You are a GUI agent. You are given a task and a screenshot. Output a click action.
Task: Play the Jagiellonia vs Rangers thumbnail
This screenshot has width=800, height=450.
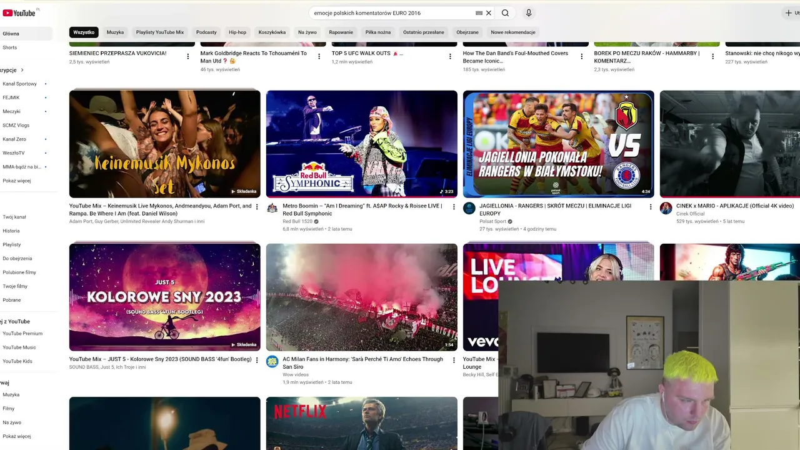click(x=559, y=144)
